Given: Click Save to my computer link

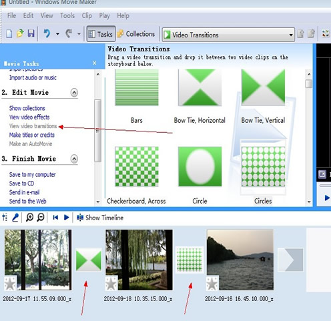Looking at the screenshot, I should (x=32, y=174).
